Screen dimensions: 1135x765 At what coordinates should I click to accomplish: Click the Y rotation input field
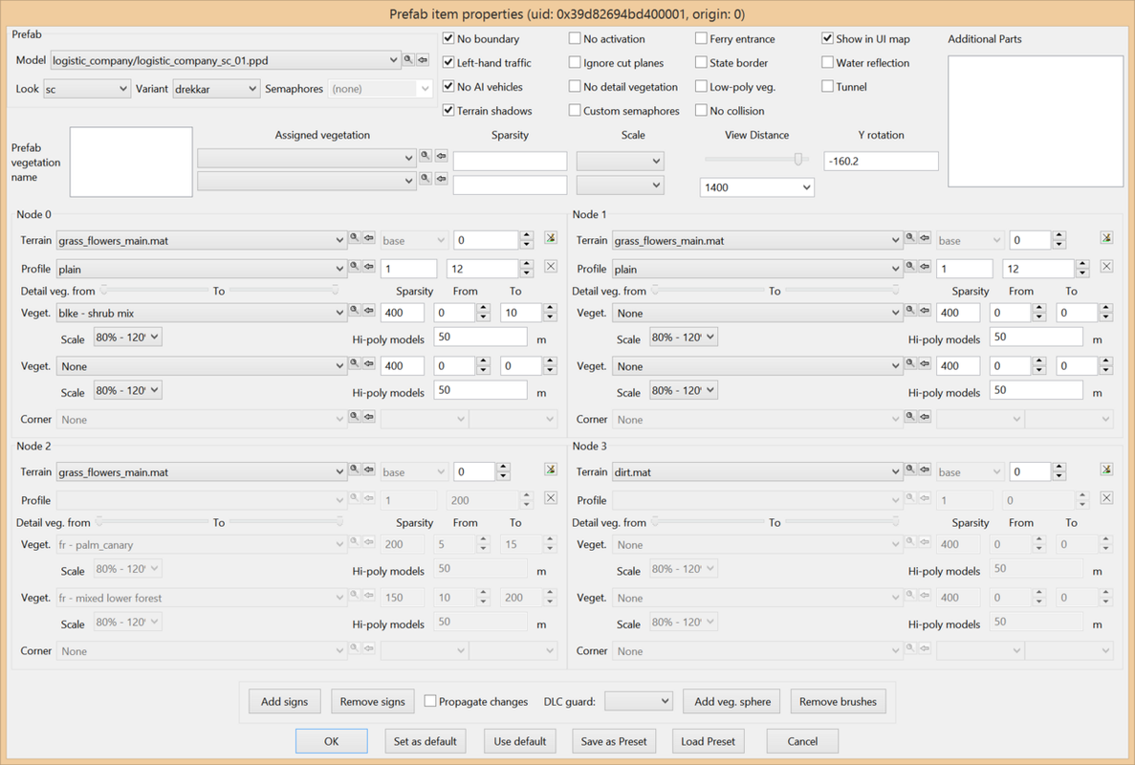pyautogui.click(x=881, y=161)
